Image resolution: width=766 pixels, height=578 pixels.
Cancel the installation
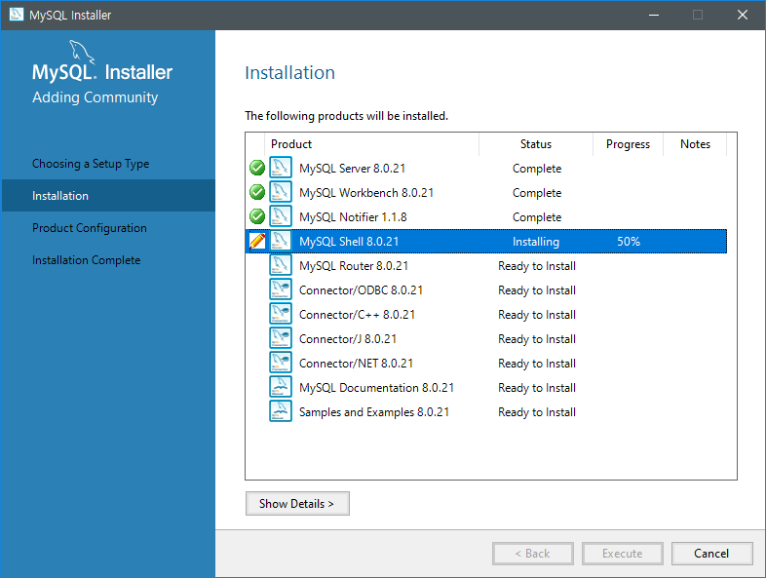pos(711,554)
